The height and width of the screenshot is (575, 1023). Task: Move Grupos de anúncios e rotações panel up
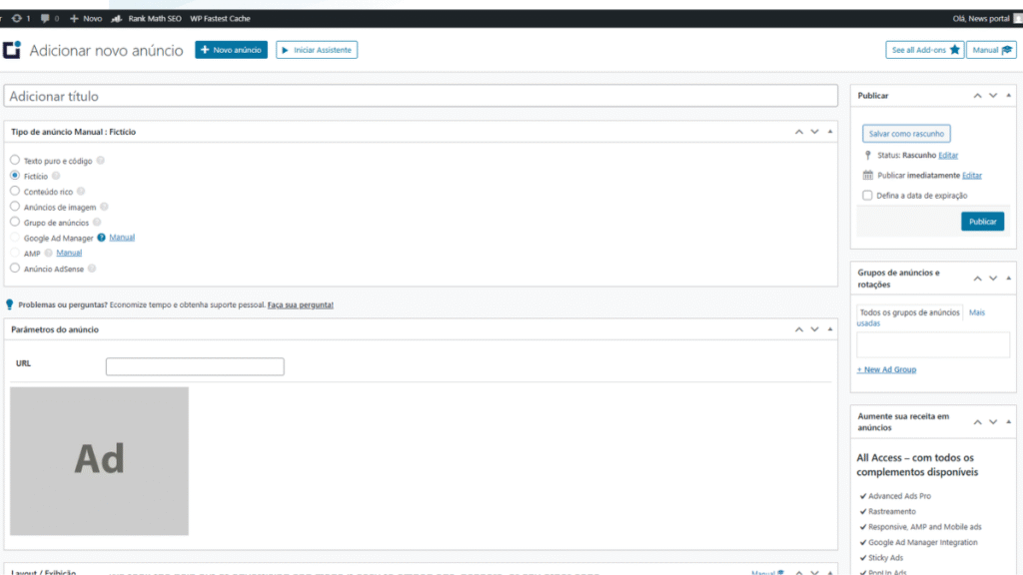pyautogui.click(x=977, y=279)
